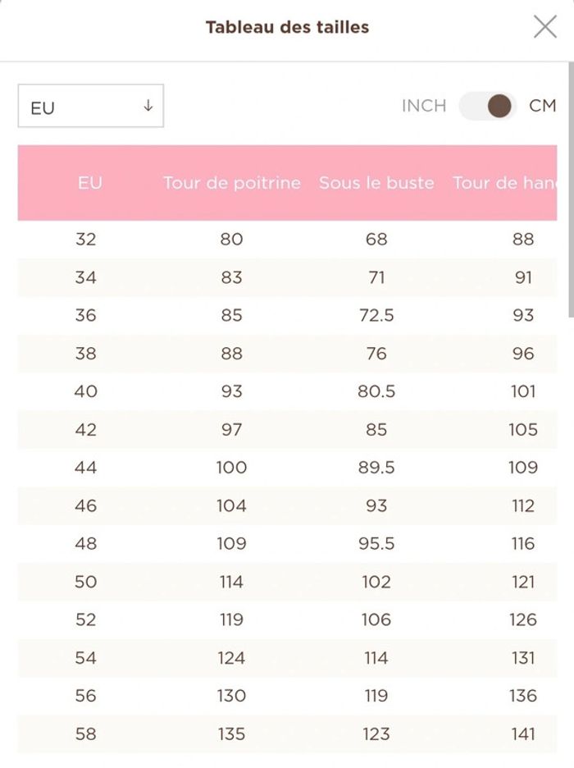The width and height of the screenshot is (574, 768).
Task: Select the size 40 row
Action: click(287, 391)
